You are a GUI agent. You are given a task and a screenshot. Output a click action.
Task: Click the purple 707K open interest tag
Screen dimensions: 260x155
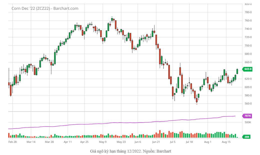click(247, 116)
